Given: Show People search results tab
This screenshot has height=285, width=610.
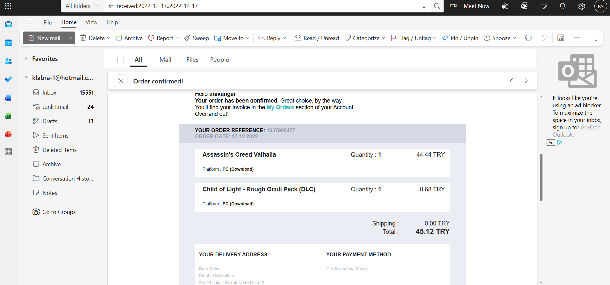Looking at the screenshot, I should coord(219,60).
